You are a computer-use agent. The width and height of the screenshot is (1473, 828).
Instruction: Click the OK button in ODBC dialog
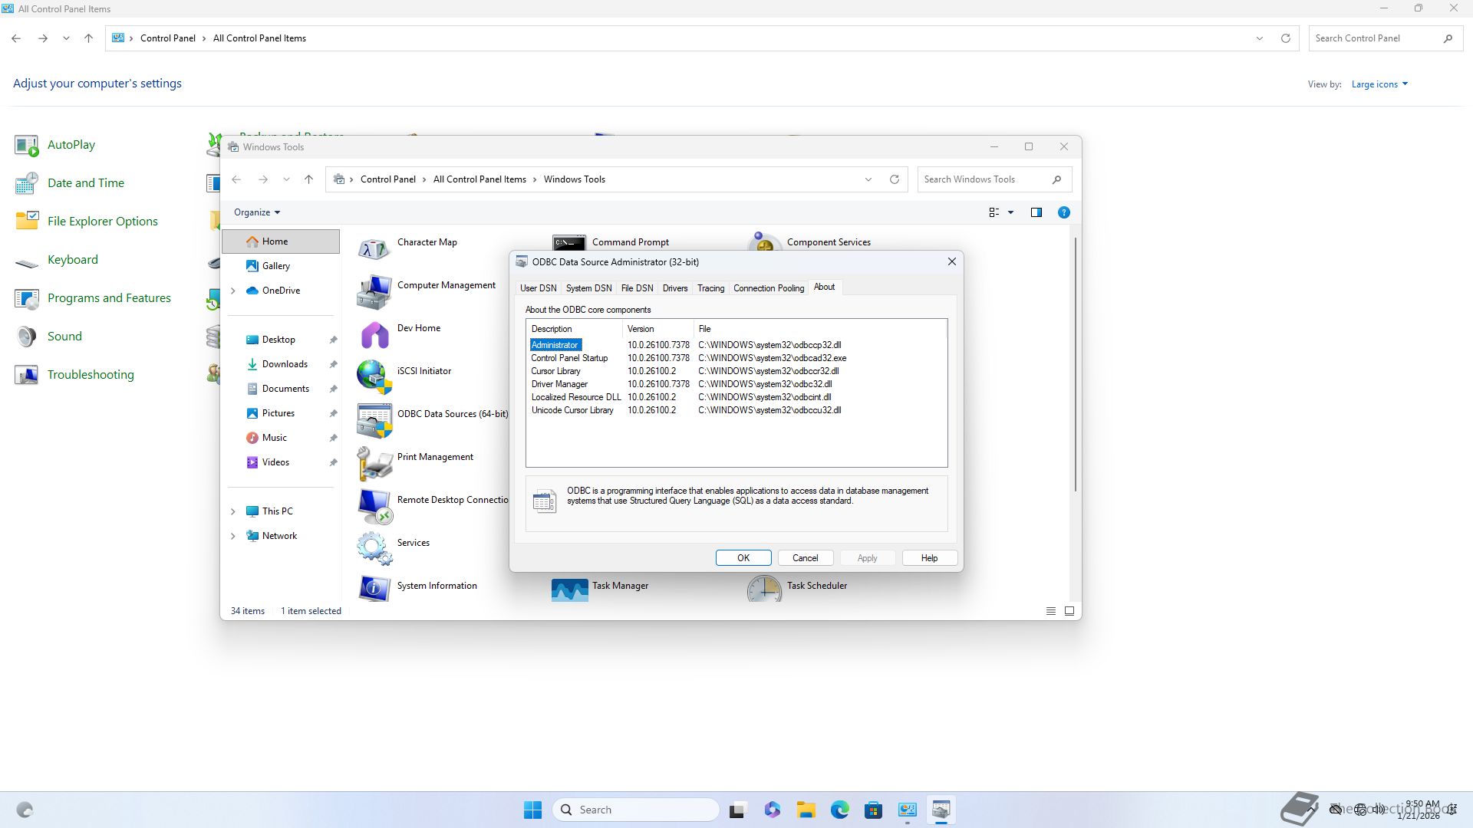[743, 558]
